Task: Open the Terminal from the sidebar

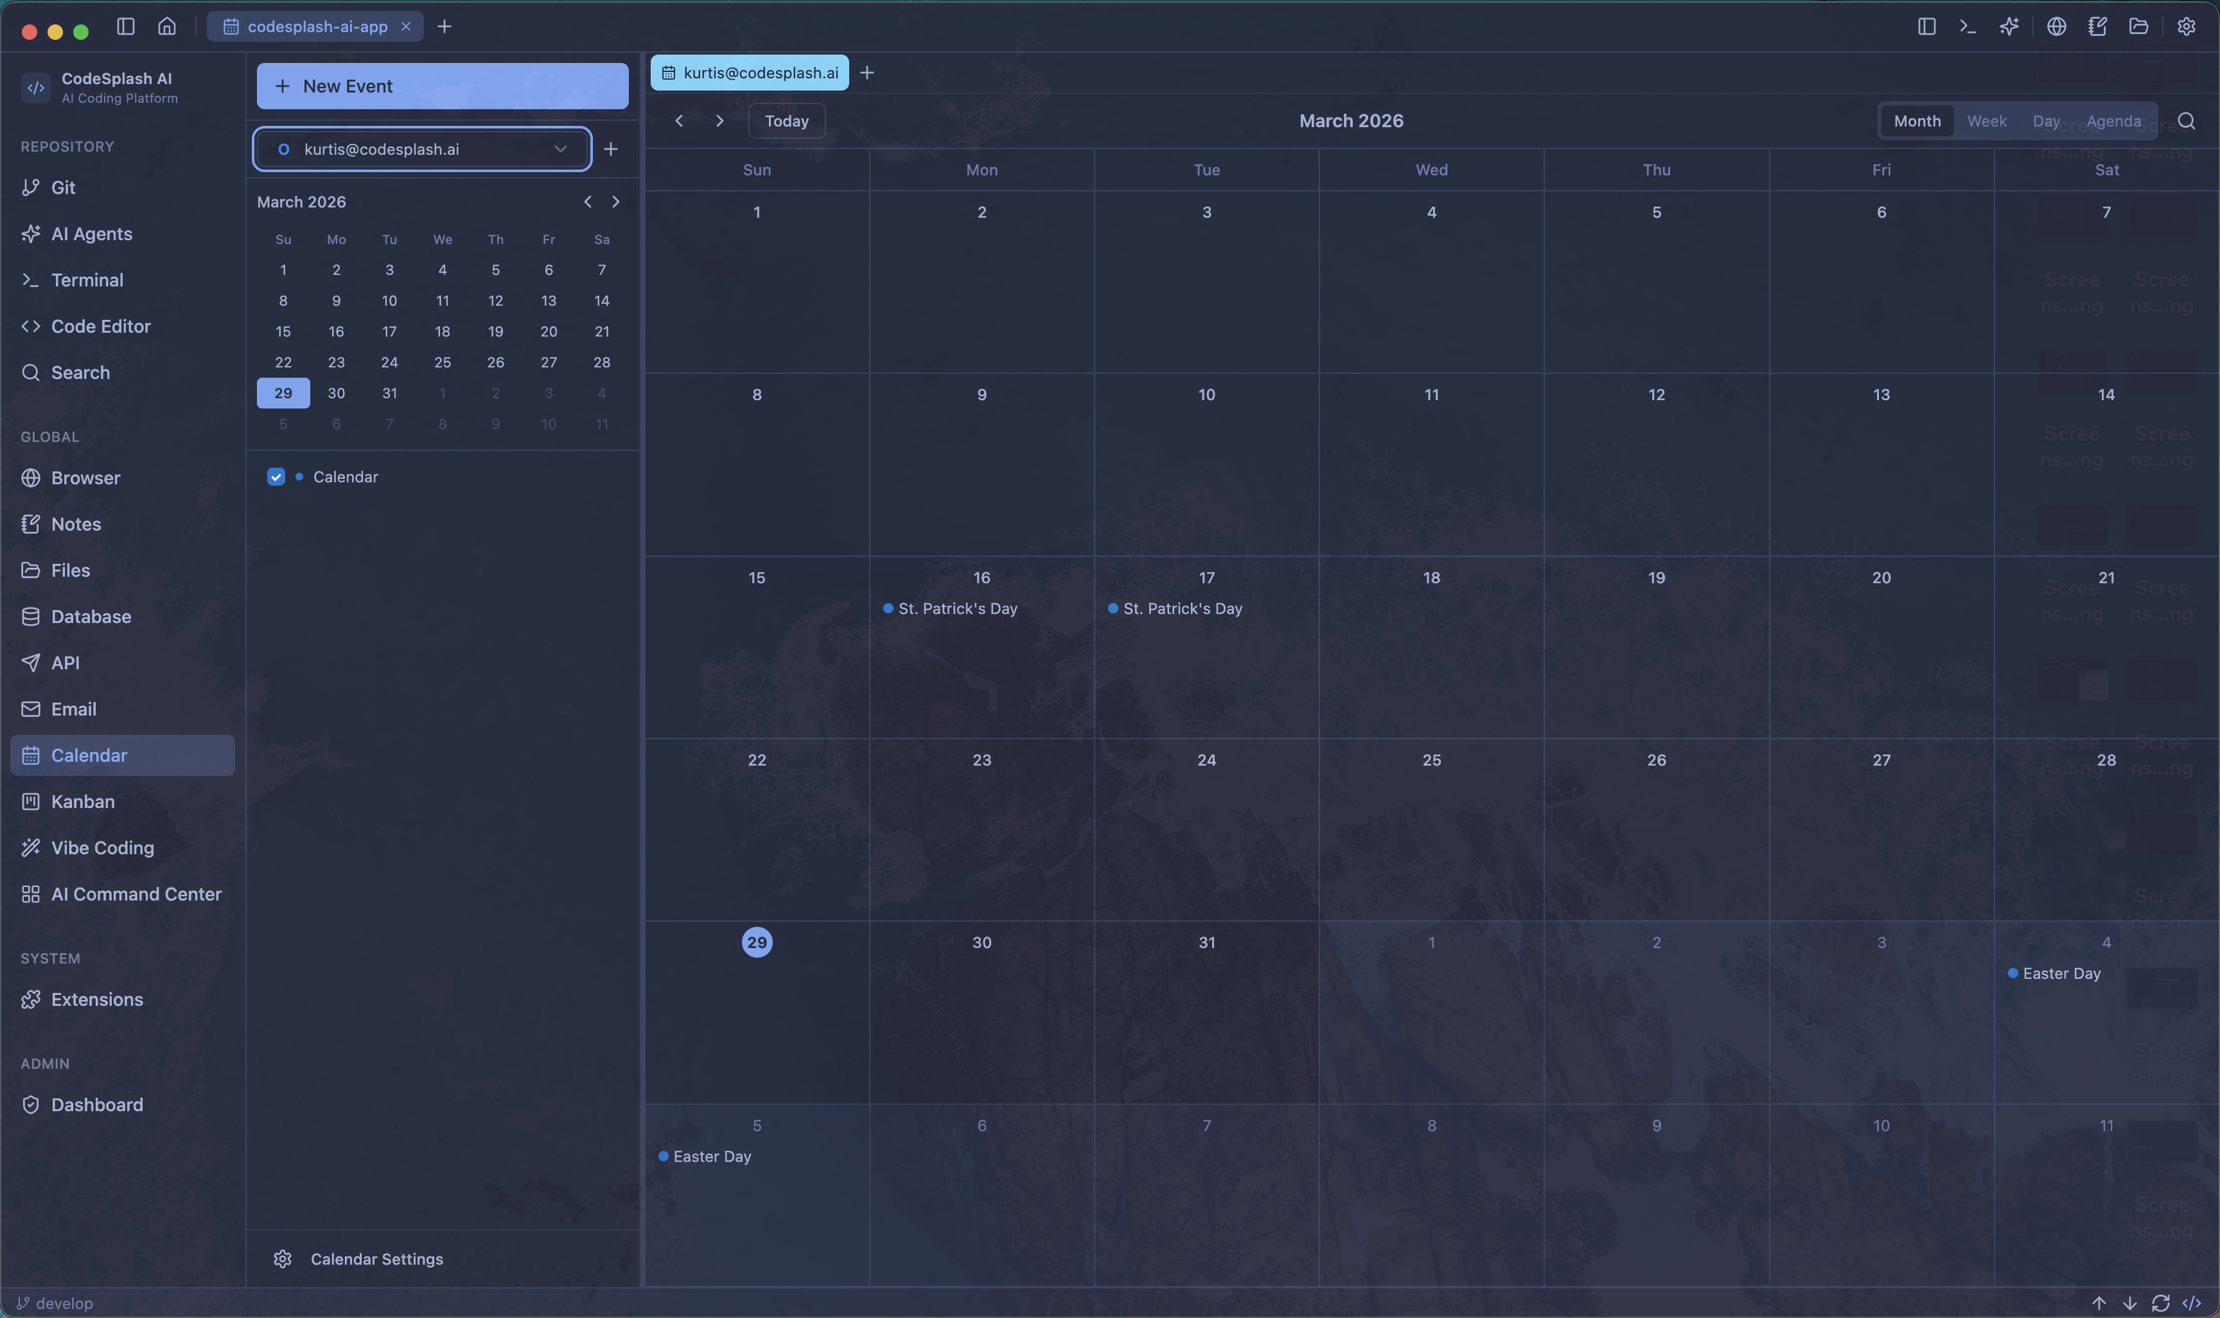Action: coord(86,280)
